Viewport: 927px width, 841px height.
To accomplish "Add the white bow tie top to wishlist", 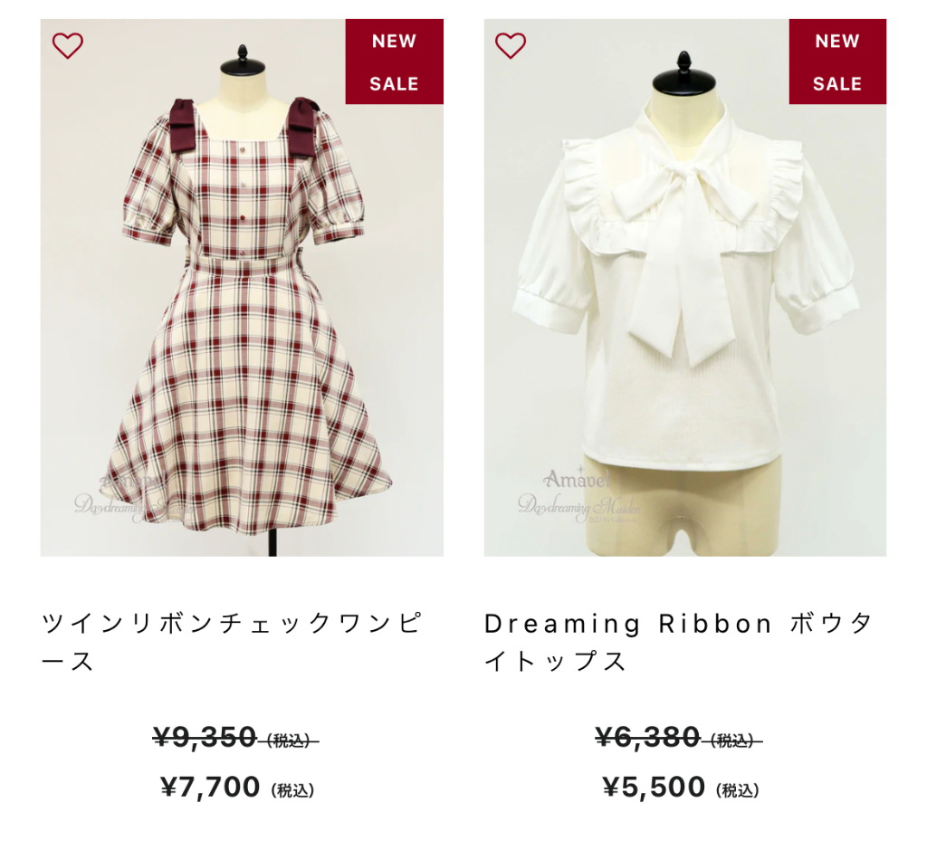I will (511, 45).
